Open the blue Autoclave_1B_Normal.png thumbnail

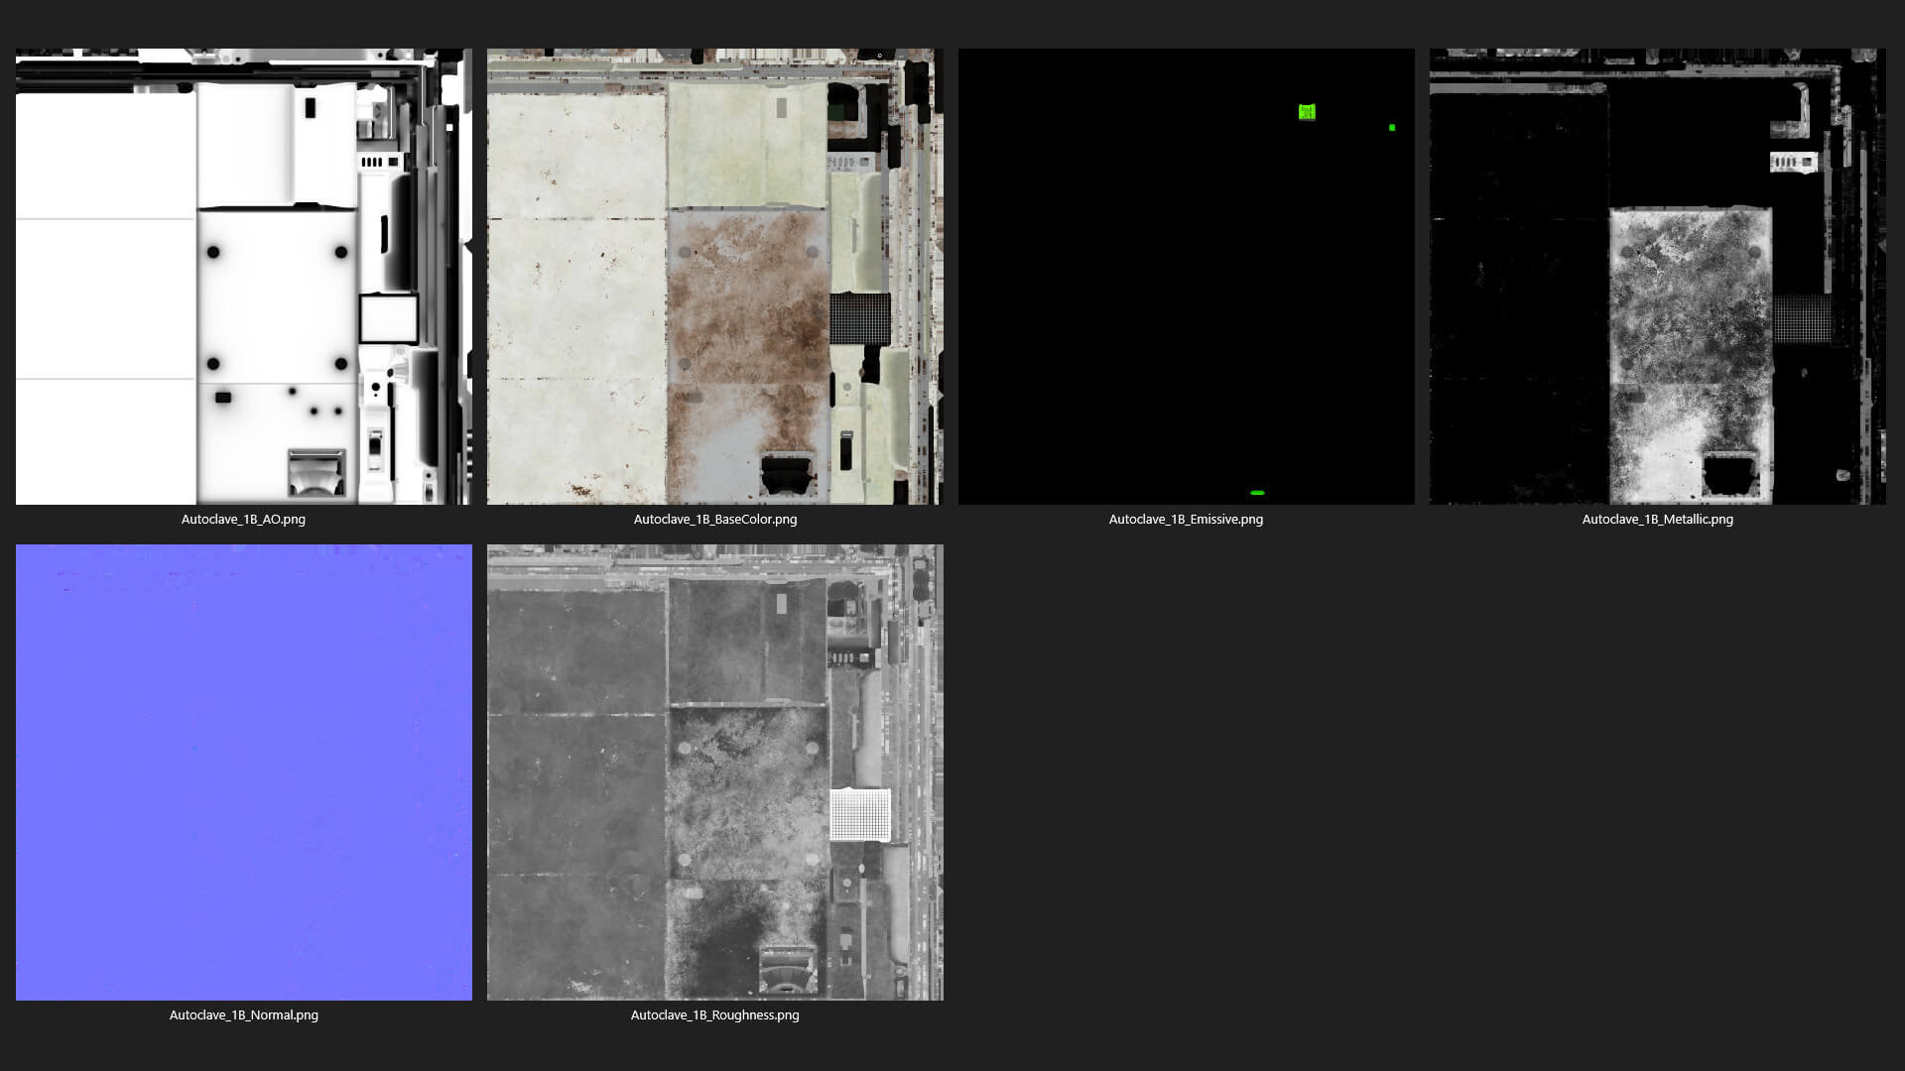point(243,772)
